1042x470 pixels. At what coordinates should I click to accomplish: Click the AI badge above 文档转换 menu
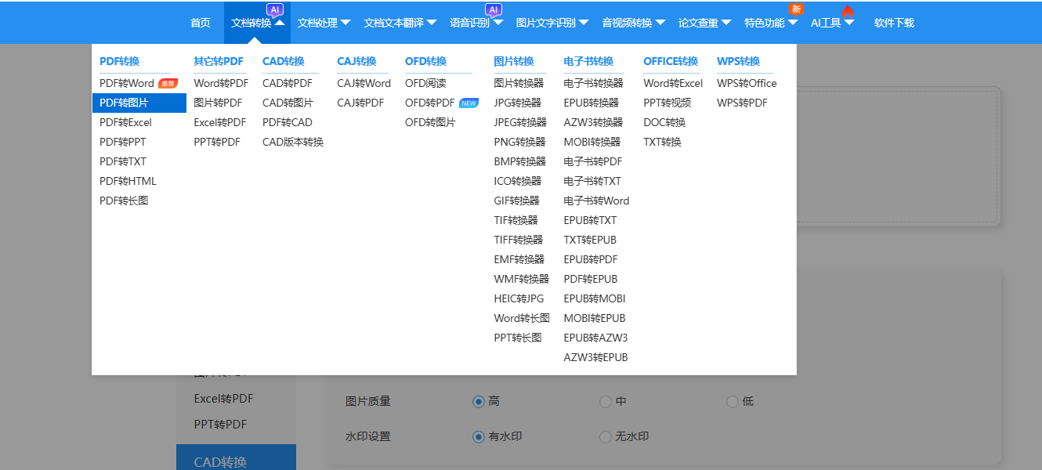tap(276, 9)
